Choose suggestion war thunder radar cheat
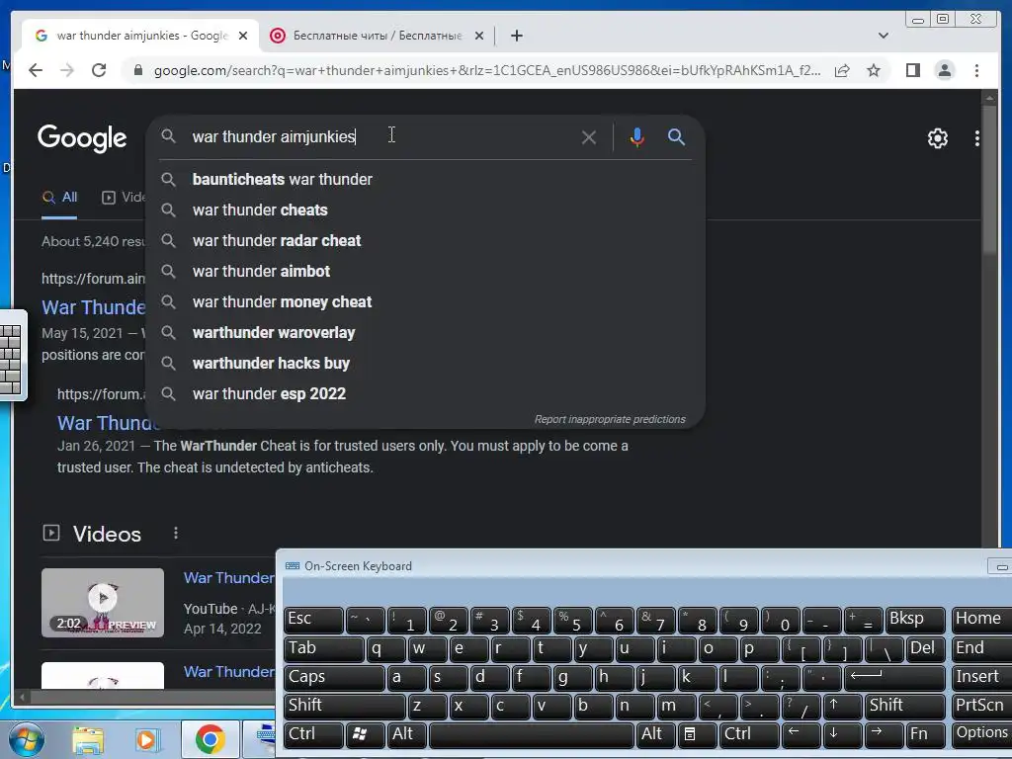 point(425,241)
